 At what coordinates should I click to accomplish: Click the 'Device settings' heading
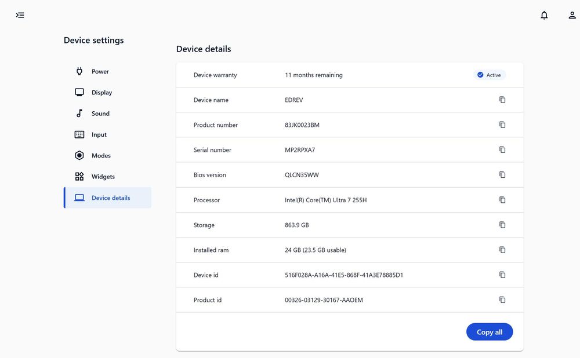click(93, 41)
